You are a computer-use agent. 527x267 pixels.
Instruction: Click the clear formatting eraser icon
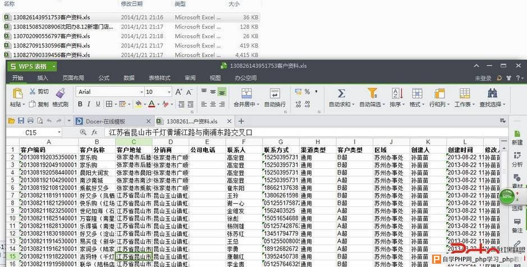point(165,104)
